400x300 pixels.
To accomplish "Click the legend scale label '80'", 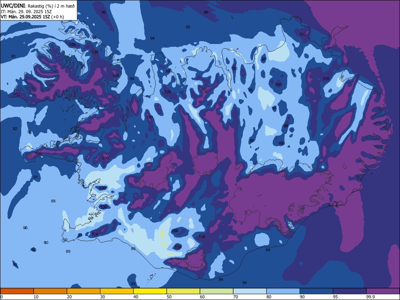I will (269, 297).
